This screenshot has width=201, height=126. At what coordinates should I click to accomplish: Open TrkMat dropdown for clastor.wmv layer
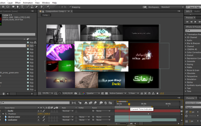[x=84, y=117]
